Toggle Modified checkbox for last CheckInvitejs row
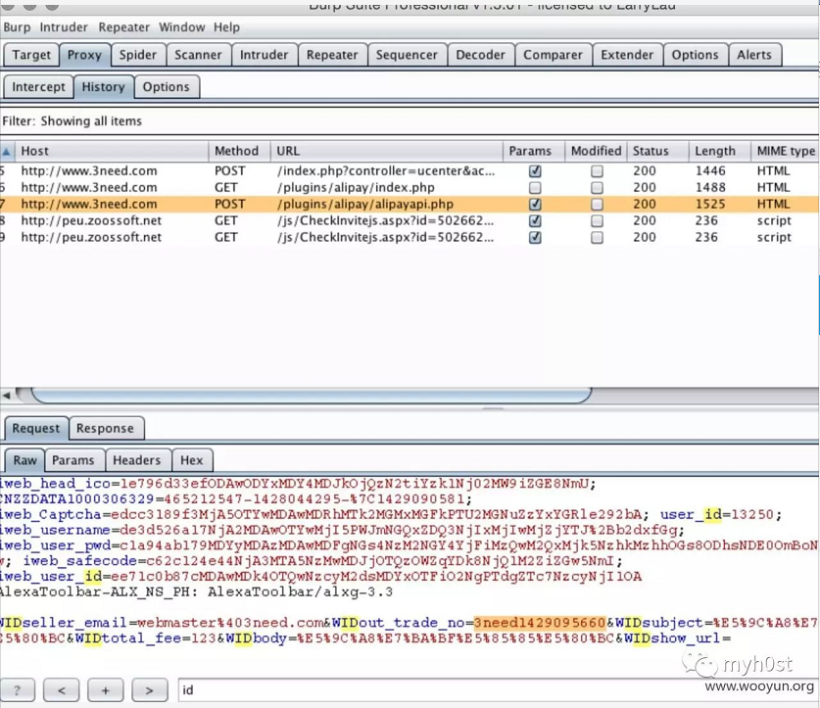Screen dimensions: 820x708 (x=597, y=237)
